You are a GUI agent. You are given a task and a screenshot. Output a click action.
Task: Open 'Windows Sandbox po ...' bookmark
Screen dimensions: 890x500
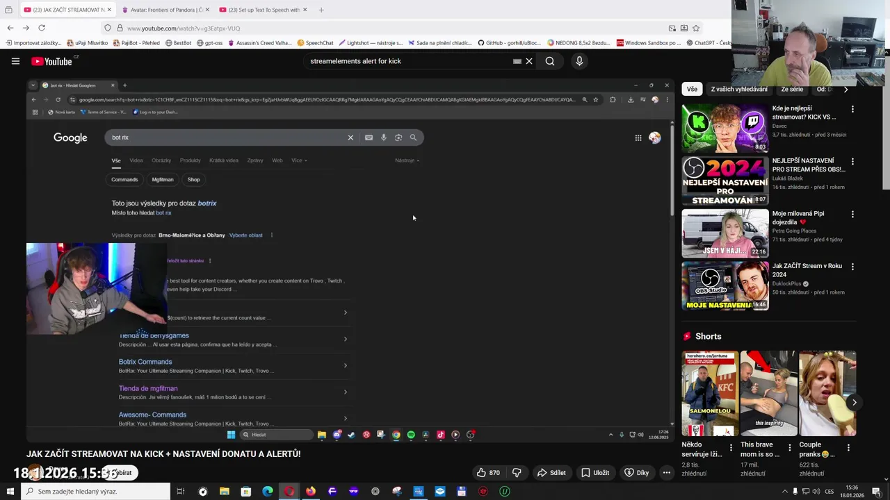coord(649,43)
